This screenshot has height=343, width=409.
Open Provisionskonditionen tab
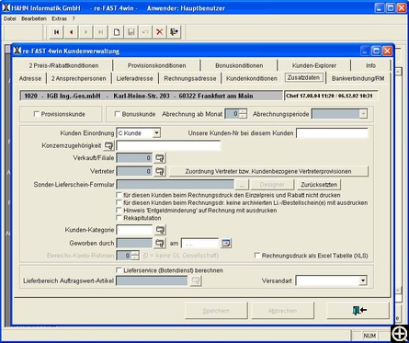pos(156,65)
